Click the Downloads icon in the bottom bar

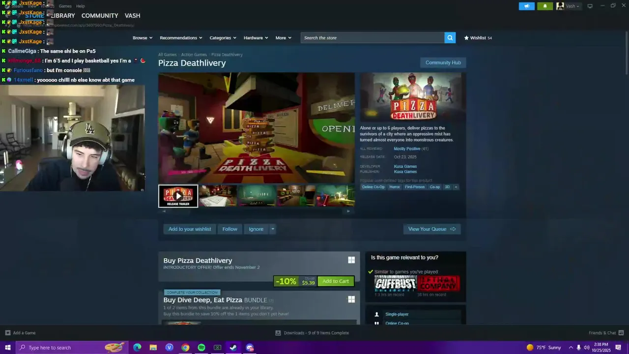click(278, 333)
